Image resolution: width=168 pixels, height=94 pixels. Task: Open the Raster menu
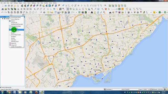point(29,3)
